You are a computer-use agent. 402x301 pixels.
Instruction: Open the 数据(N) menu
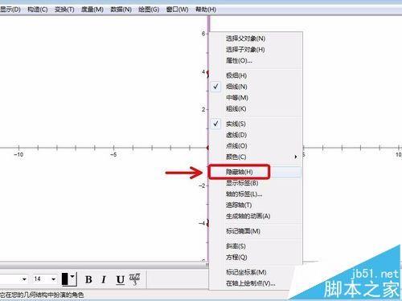coord(121,10)
